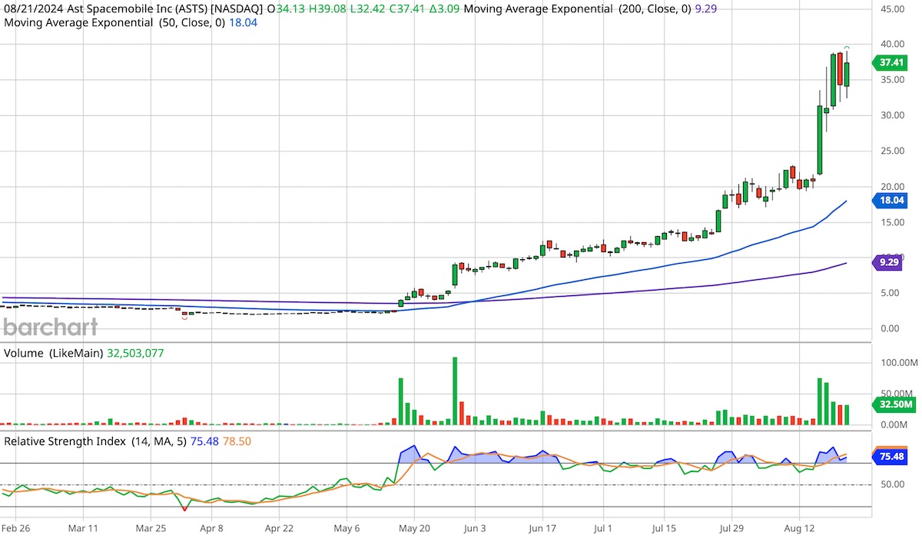Click the barchart watermark logo
This screenshot has width=922, height=539.
[x=50, y=327]
